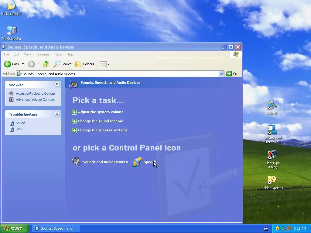Open the Speech control panel icon
Image resolution: width=311 pixels, height=233 pixels.
tap(137, 162)
